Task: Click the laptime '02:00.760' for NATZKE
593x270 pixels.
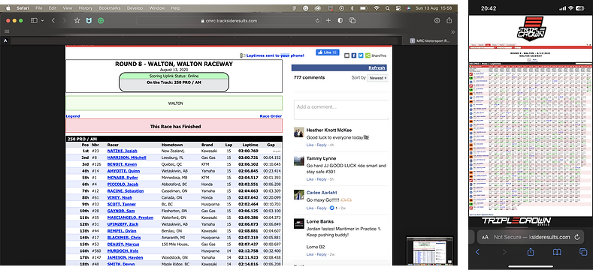Action: click(x=248, y=151)
